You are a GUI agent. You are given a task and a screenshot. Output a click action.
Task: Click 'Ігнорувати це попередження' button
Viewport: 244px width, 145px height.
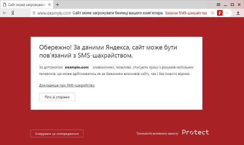pos(57,133)
